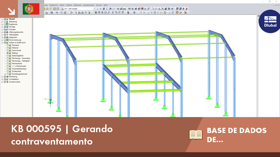Click the Rendering sphere icon
This screenshot has width=280, height=157.
7,77
